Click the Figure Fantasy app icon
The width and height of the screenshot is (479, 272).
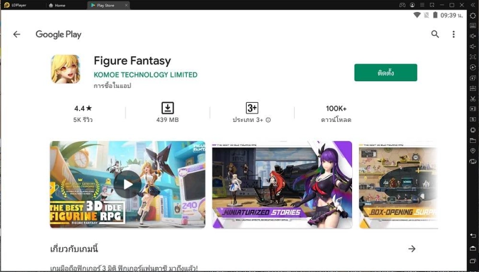[x=65, y=69]
